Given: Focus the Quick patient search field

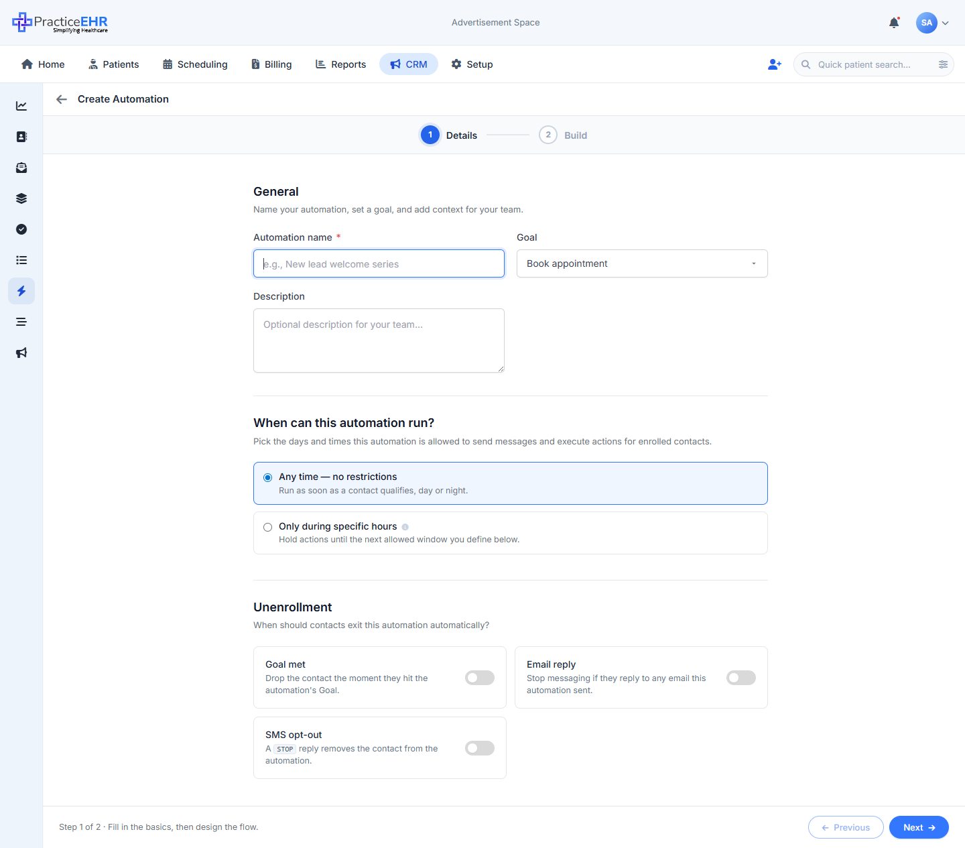Looking at the screenshot, I should pos(874,64).
